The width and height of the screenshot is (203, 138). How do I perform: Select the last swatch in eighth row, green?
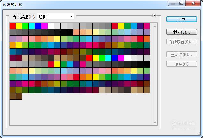coord(147,71)
